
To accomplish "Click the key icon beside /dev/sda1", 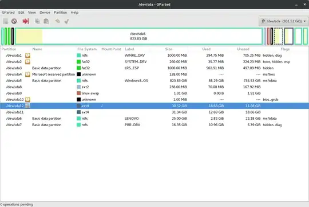I will click(27, 55).
